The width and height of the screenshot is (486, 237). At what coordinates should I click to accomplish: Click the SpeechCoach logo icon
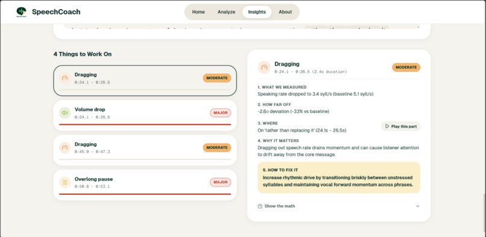tap(21, 12)
